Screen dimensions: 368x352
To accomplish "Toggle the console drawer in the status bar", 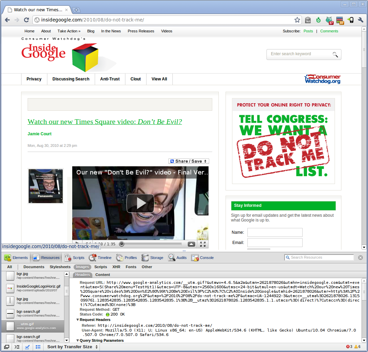I will tap(17, 347).
